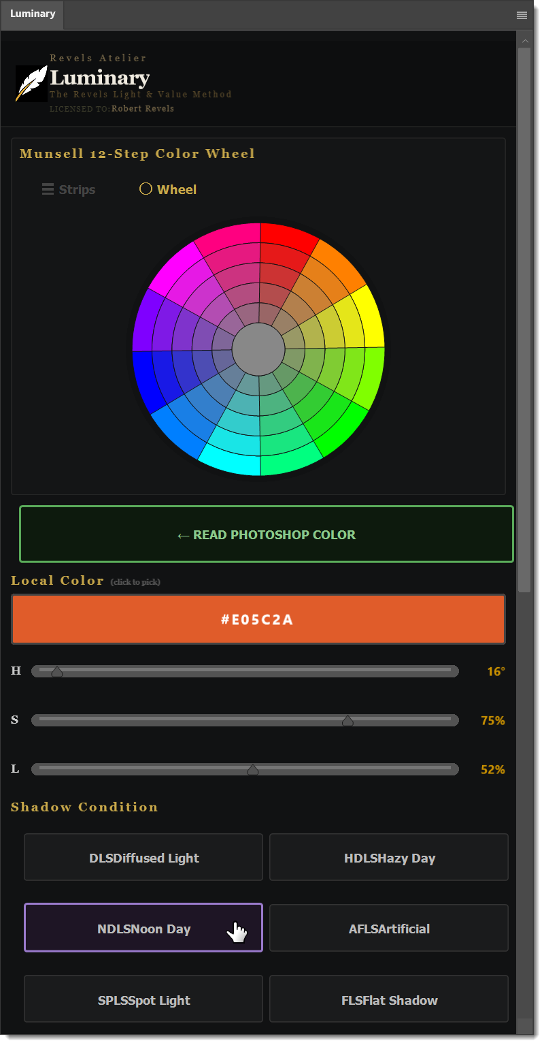Select SPLS Spot Light shadow condition
This screenshot has height=1045, width=544.
pos(143,999)
